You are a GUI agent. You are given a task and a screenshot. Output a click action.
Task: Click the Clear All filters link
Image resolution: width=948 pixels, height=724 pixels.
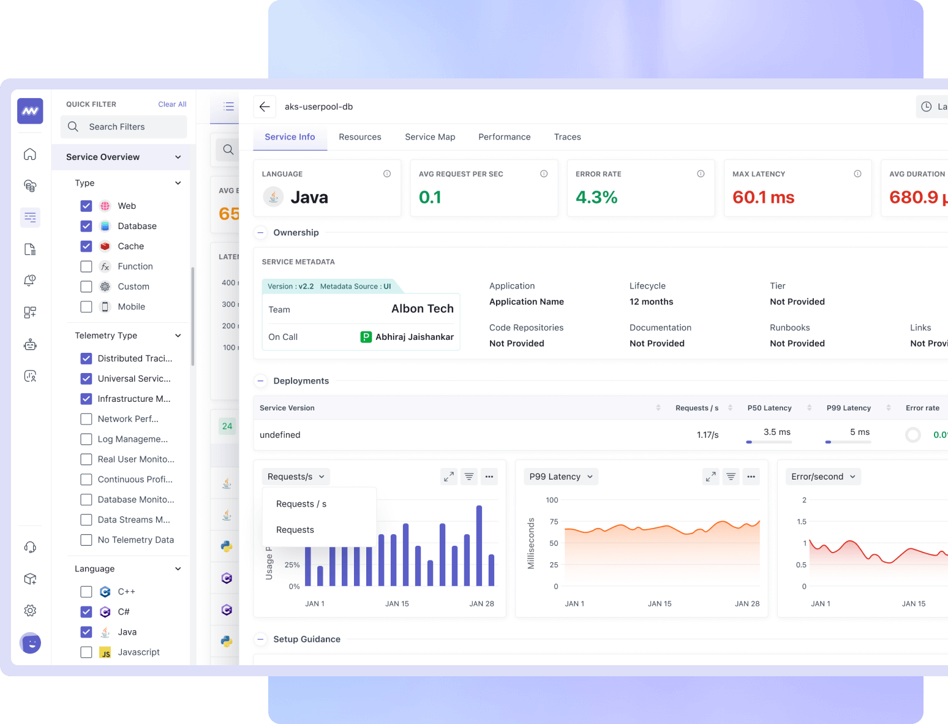(x=172, y=104)
